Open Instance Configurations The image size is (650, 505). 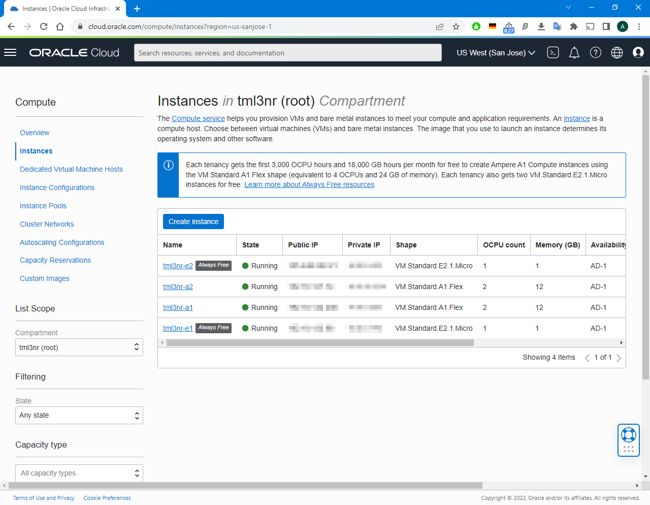(57, 187)
